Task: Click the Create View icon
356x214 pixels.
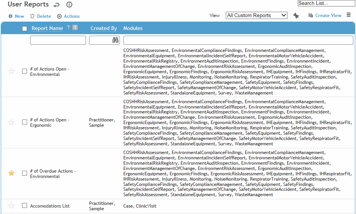Action: tap(310, 16)
